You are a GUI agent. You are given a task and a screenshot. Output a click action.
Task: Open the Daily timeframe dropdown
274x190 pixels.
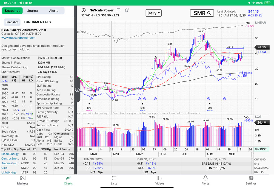click(153, 13)
